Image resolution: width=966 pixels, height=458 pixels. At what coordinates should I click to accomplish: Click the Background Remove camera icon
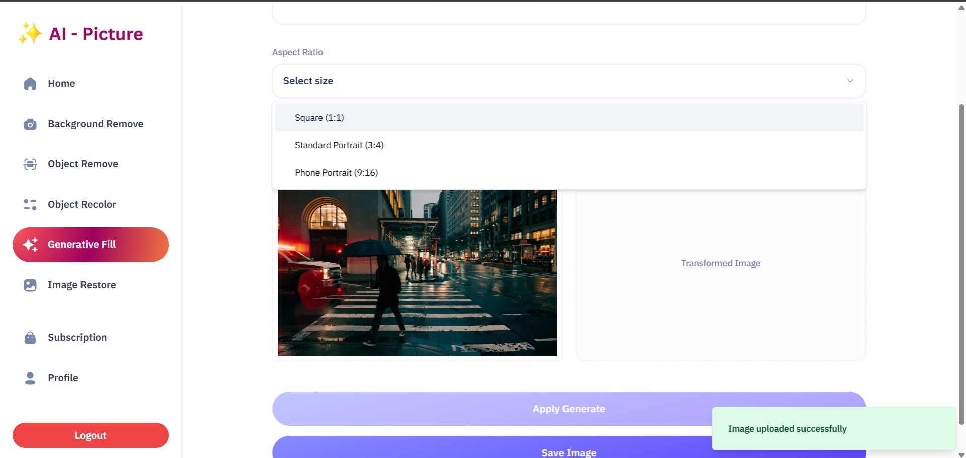click(30, 124)
